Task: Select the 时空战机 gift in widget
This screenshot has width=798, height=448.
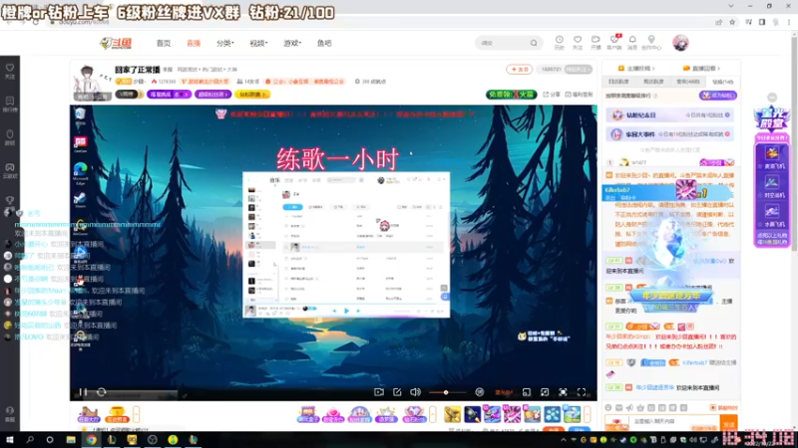Action: 771,186
